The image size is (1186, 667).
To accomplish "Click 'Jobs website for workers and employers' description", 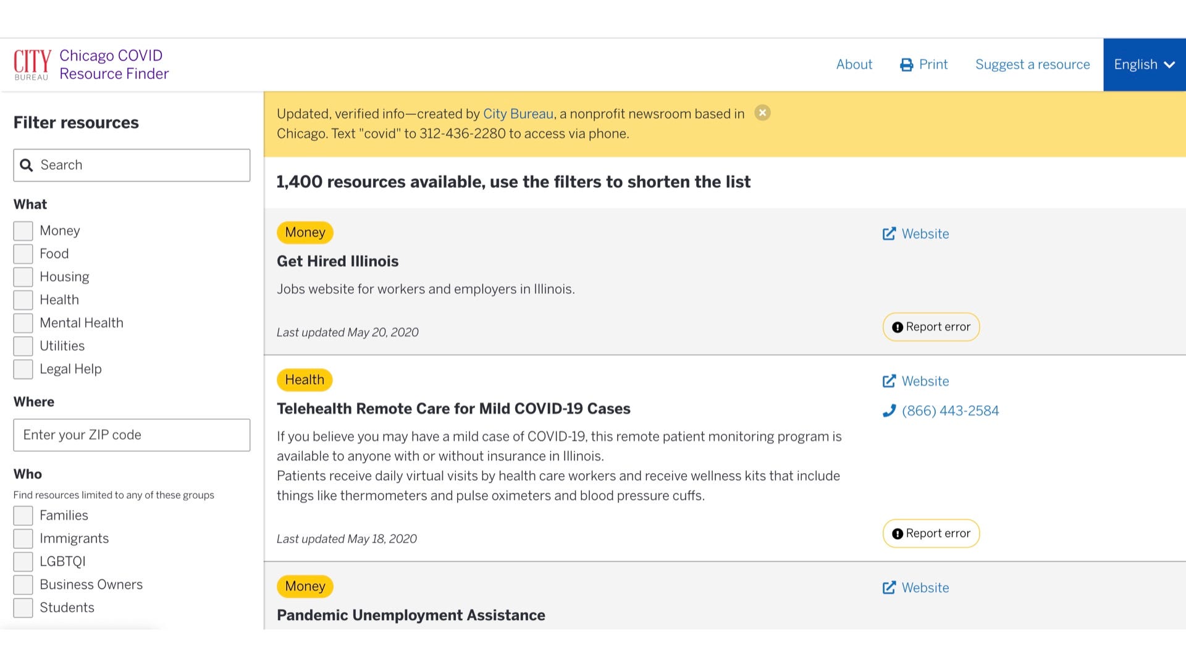I will coord(426,289).
